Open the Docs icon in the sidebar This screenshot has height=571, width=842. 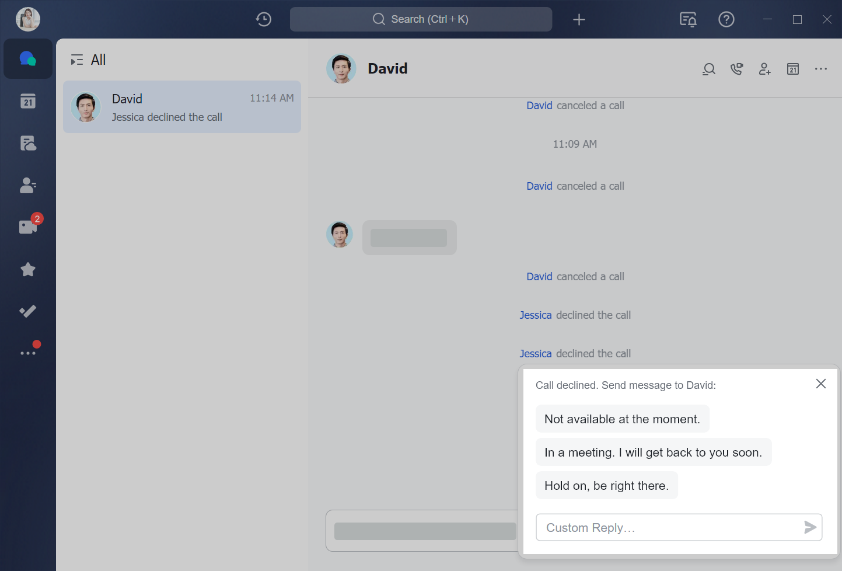[27, 143]
